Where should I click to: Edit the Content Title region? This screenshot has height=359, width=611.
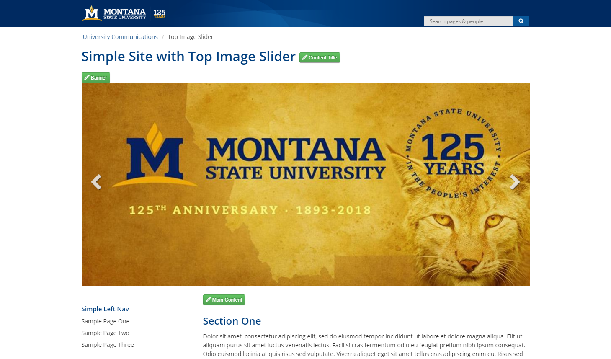tap(320, 58)
